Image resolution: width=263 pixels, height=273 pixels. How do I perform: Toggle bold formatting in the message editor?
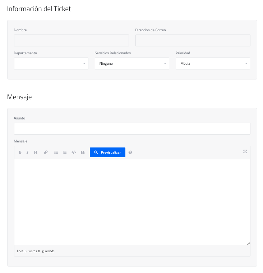point(20,153)
